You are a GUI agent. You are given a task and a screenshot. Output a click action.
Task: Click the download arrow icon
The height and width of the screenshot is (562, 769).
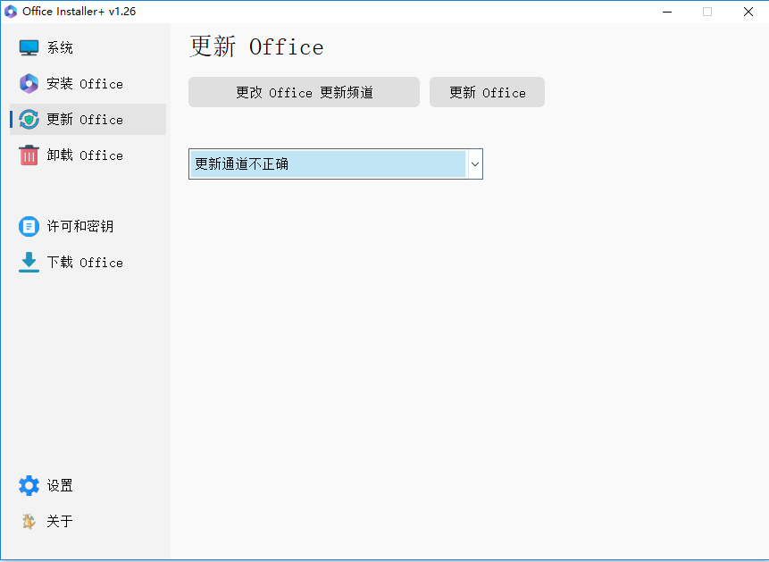[x=29, y=262]
